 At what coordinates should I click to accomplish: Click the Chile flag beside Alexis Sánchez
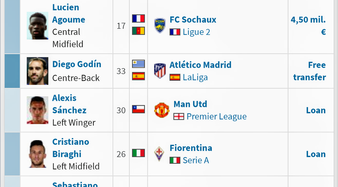pyautogui.click(x=138, y=109)
